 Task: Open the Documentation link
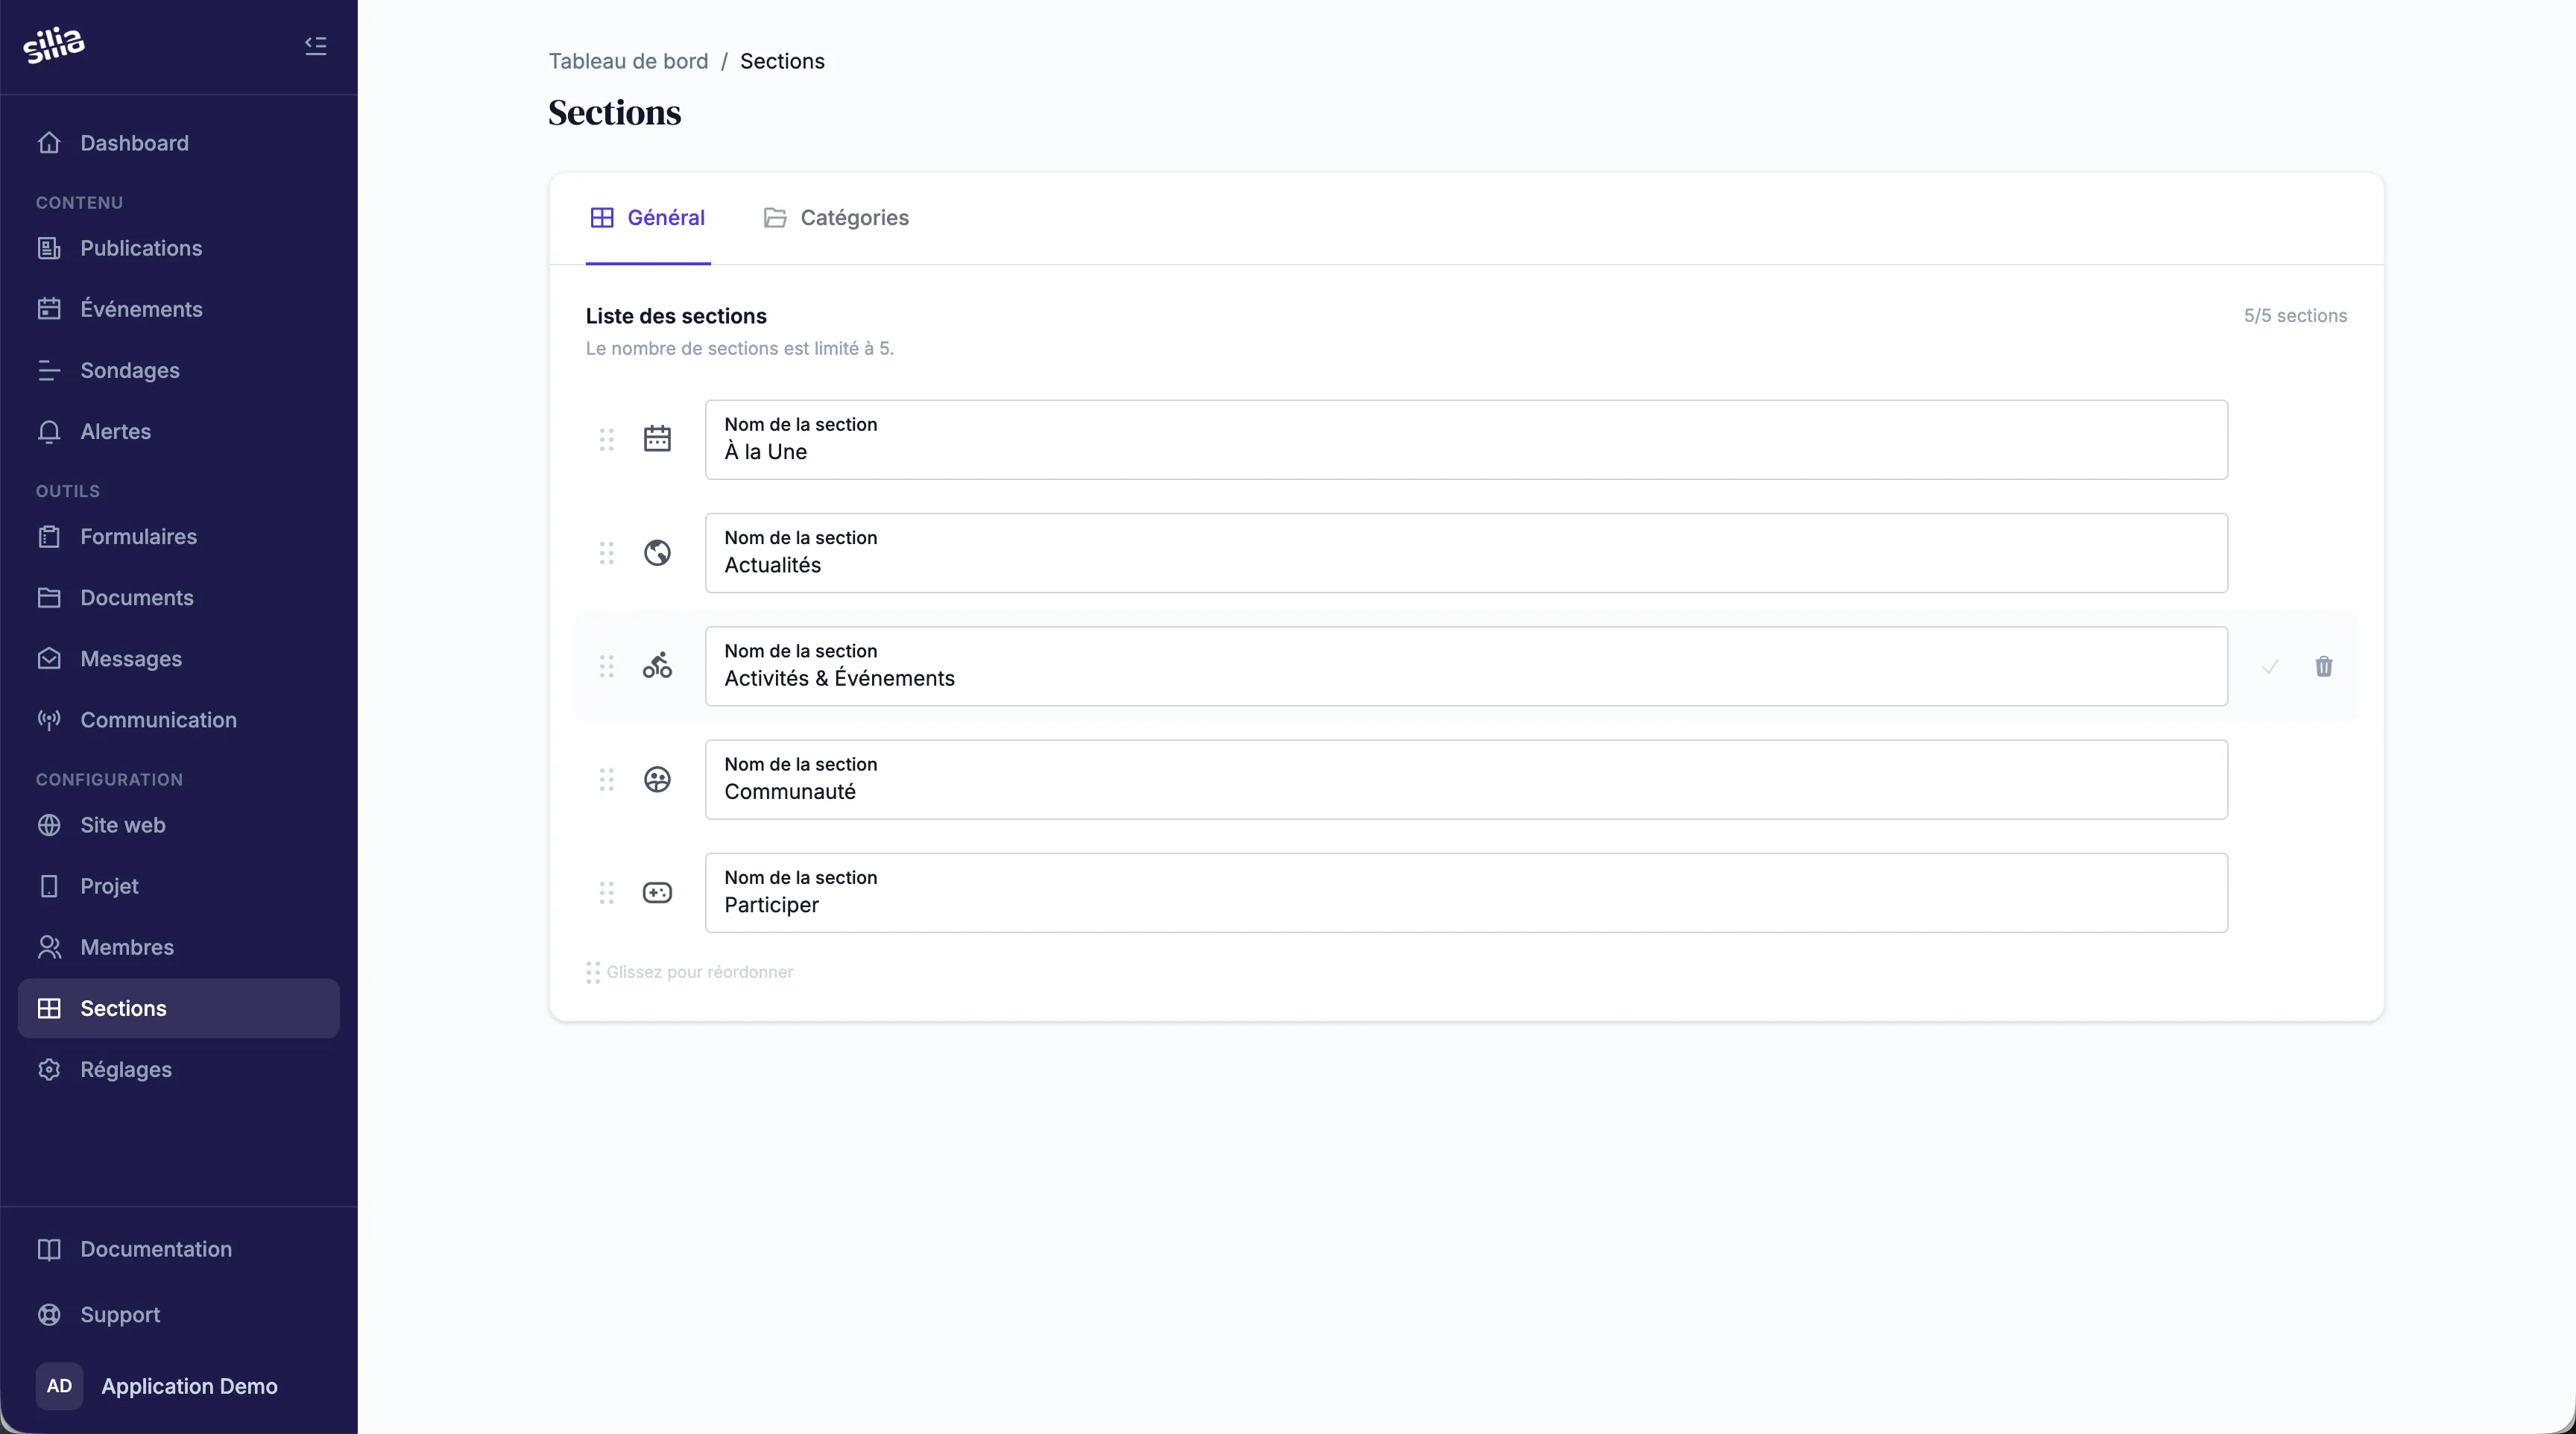pos(156,1249)
